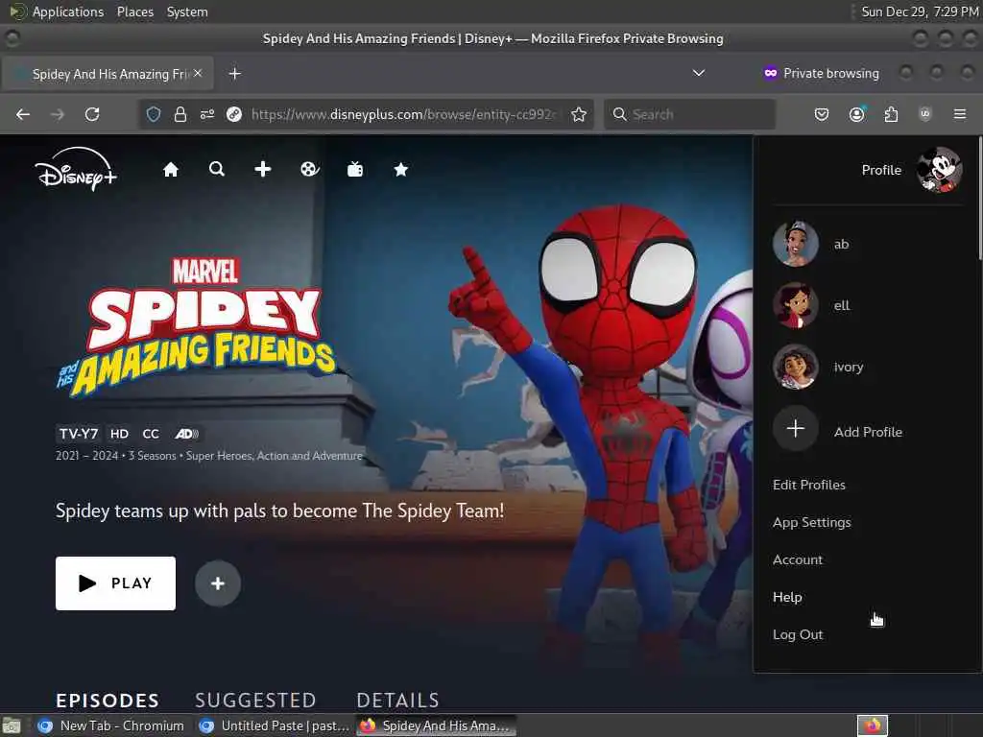Screen dimensions: 983x737
Task: Click the Spidey title logo artwork
Action: pos(196,326)
